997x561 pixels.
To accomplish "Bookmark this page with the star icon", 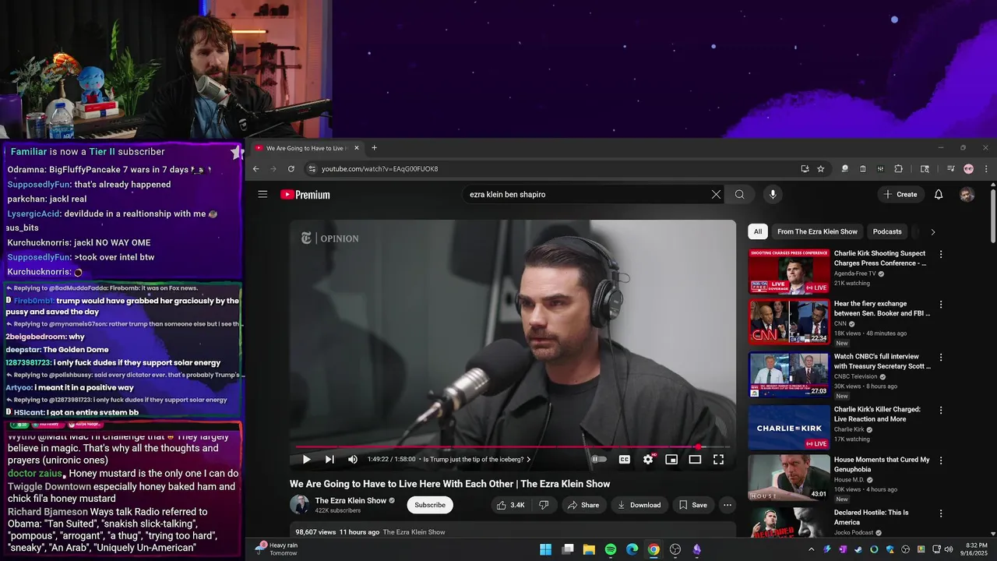I will click(x=820, y=168).
